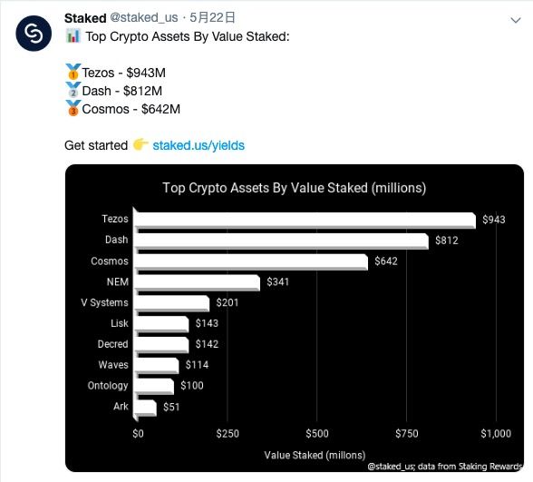Click the Ontology $100 value label

click(192, 385)
